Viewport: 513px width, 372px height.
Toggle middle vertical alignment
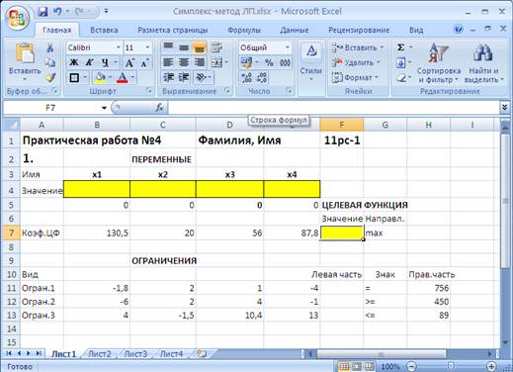point(184,47)
